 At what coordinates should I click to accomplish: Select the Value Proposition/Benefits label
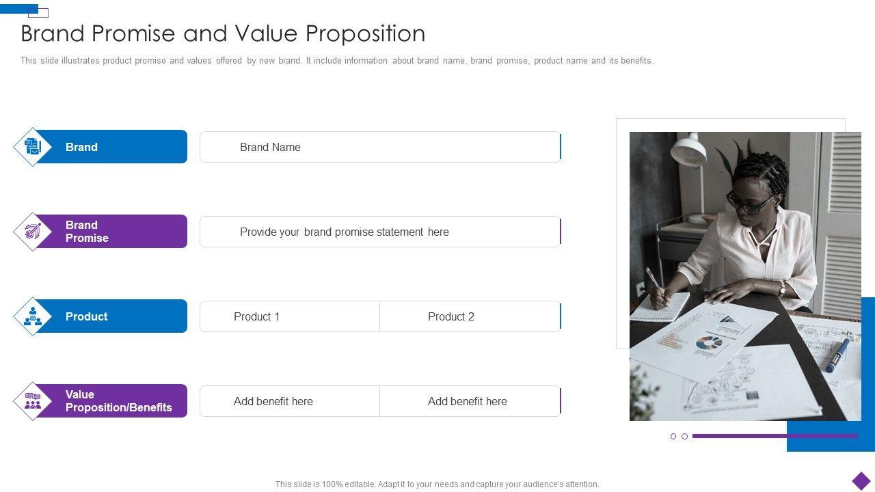pyautogui.click(x=116, y=401)
